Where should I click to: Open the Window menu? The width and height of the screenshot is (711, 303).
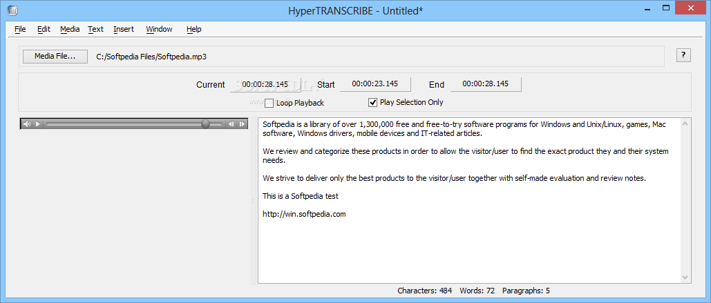click(x=159, y=29)
